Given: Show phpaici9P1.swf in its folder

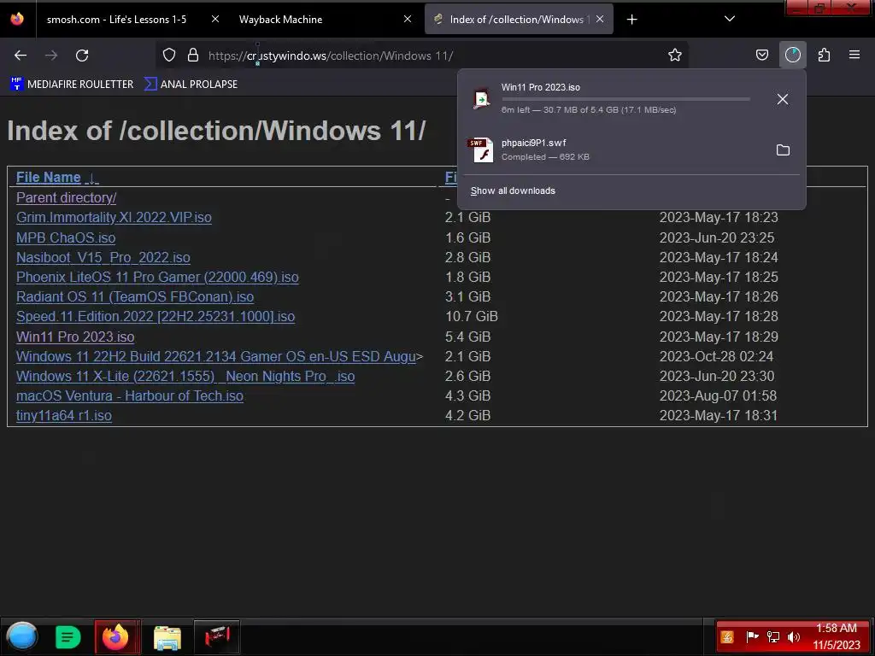Looking at the screenshot, I should [x=783, y=150].
